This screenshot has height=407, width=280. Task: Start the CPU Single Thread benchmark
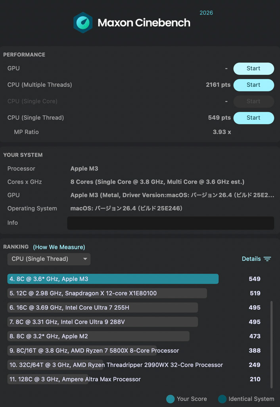point(253,118)
